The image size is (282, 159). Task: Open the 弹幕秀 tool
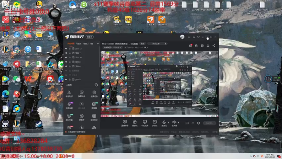[x=81, y=117]
